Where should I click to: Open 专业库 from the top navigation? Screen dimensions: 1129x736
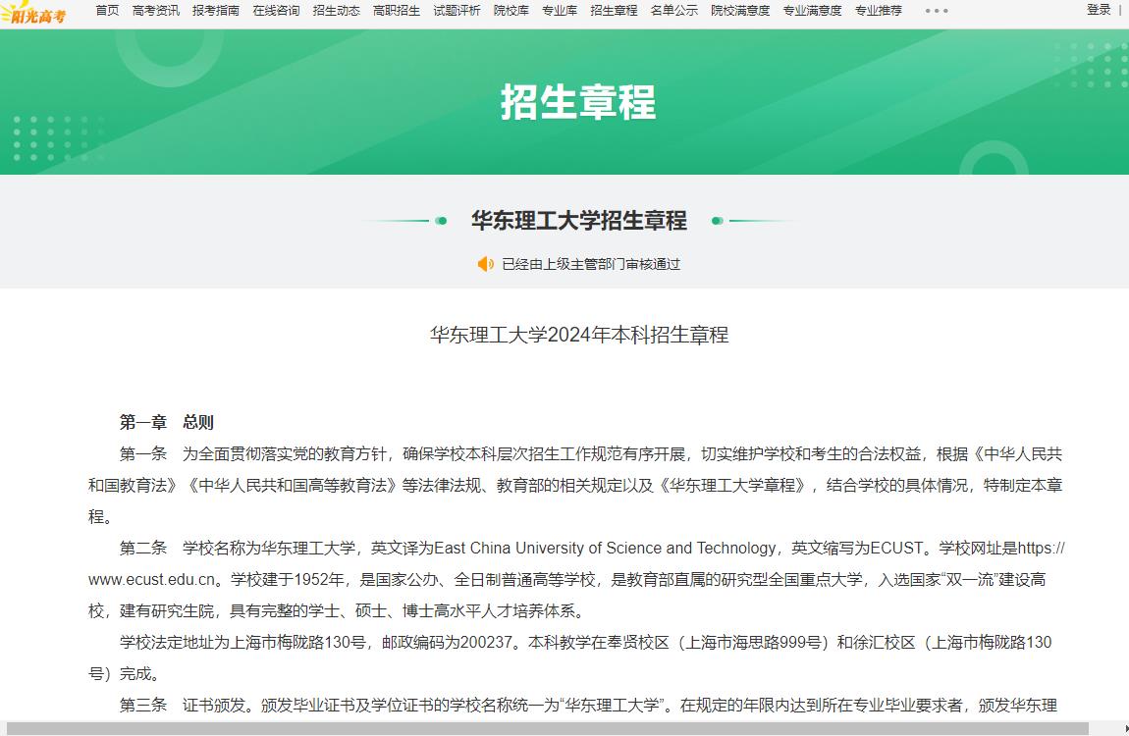560,11
